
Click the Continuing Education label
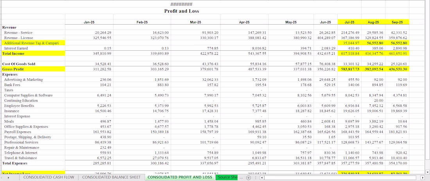[21, 101]
